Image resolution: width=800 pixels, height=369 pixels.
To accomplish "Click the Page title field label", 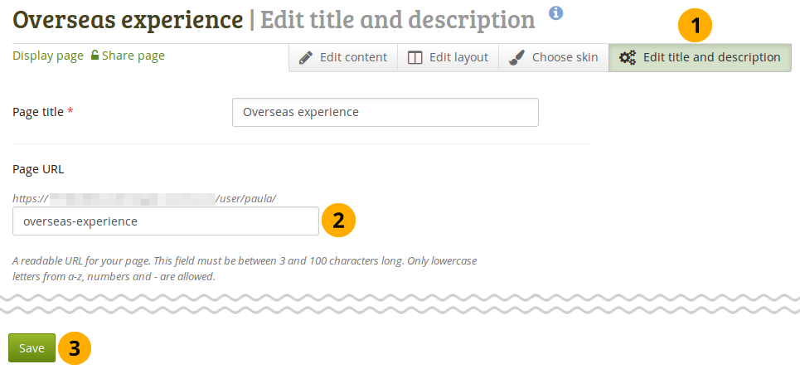I will (38, 112).
